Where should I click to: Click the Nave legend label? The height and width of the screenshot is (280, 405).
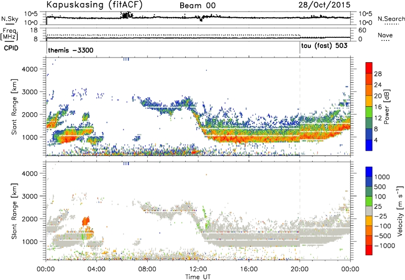tap(385, 35)
